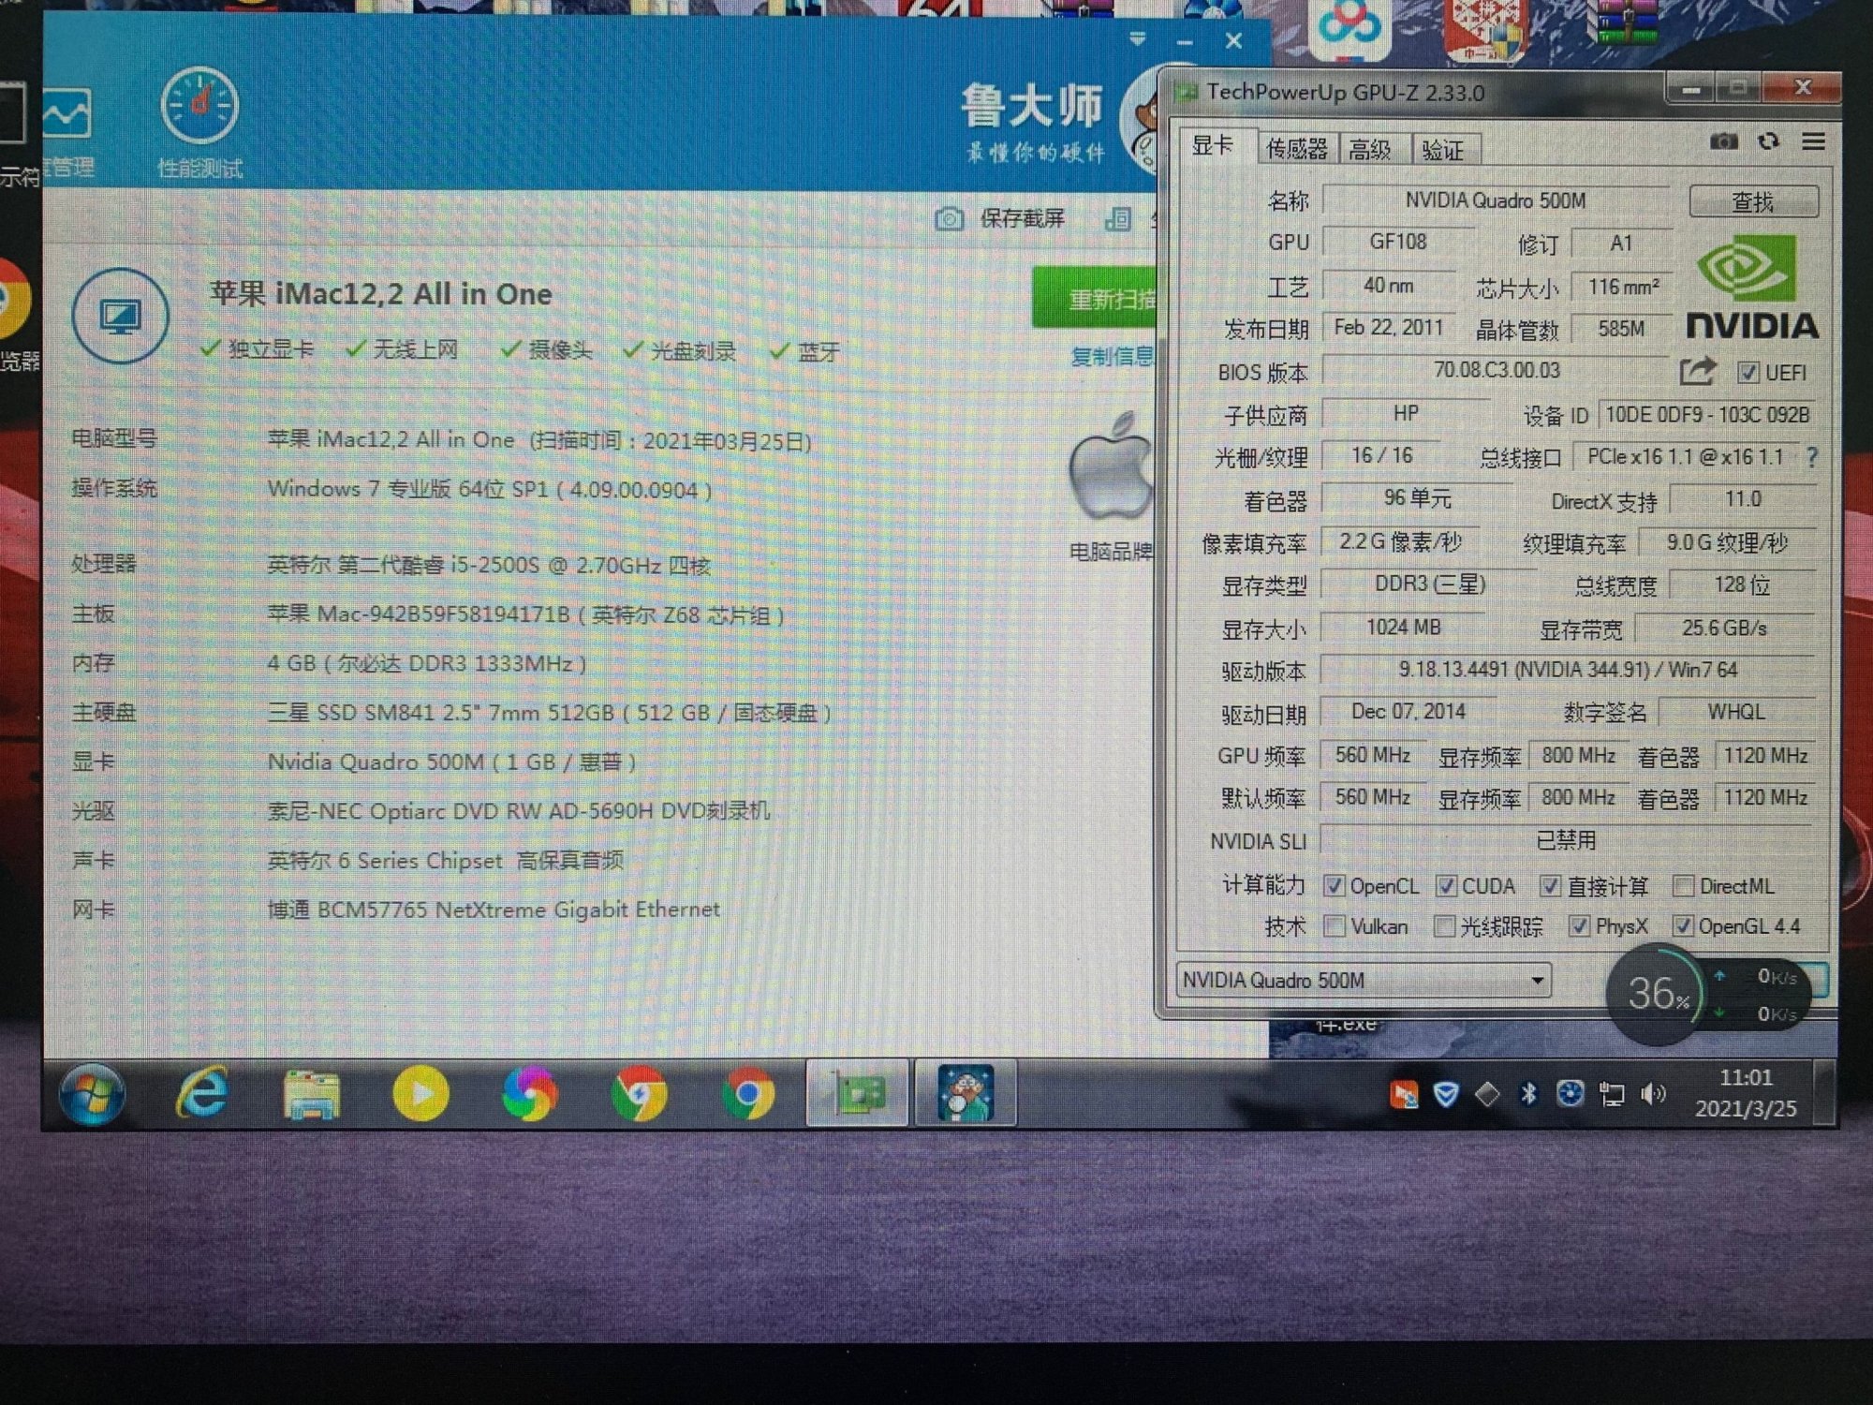Toggle the DirectML checkbox

tap(1683, 885)
